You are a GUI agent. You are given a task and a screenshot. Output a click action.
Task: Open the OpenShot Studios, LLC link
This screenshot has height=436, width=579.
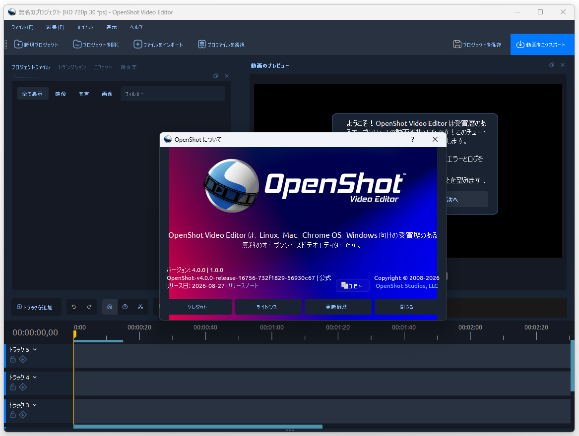(x=406, y=286)
